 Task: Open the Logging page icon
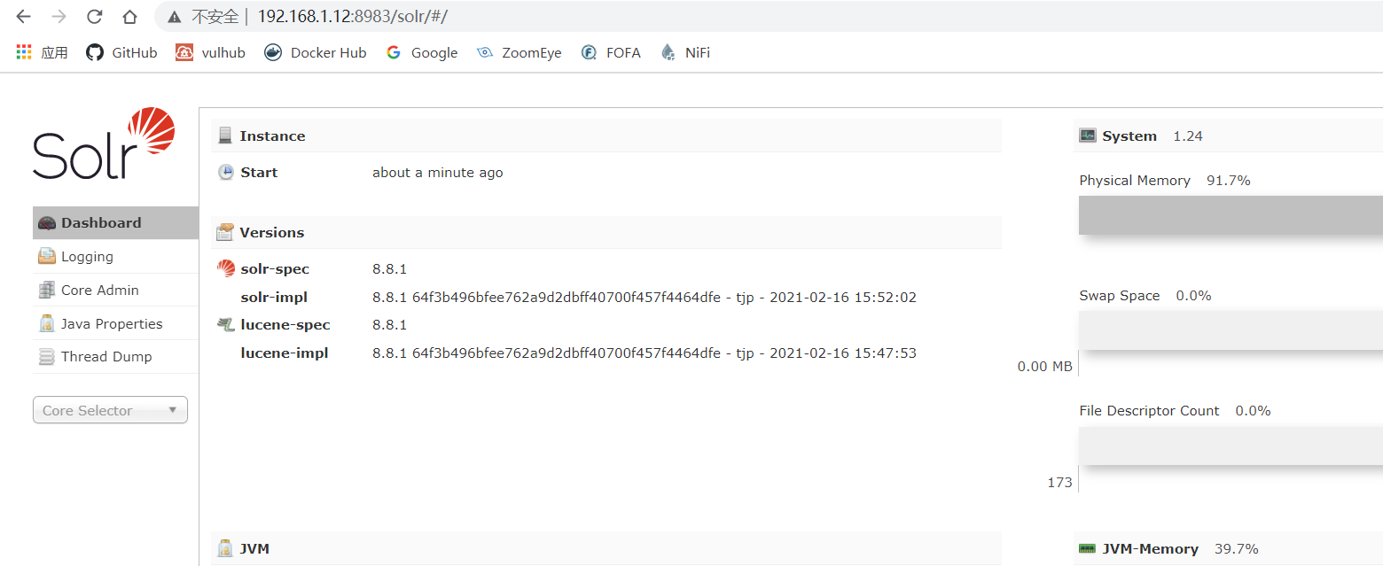point(47,257)
